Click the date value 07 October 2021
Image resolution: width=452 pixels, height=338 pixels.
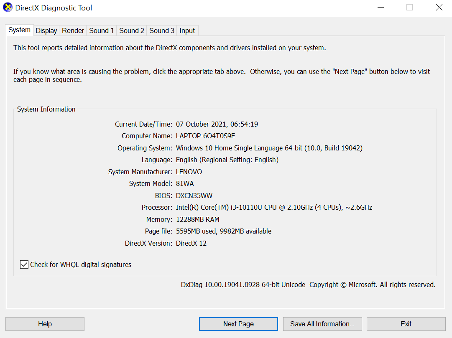point(217,124)
